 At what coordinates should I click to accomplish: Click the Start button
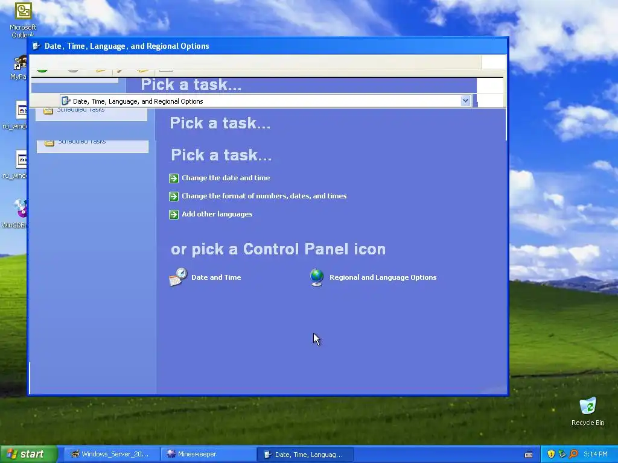coord(28,455)
